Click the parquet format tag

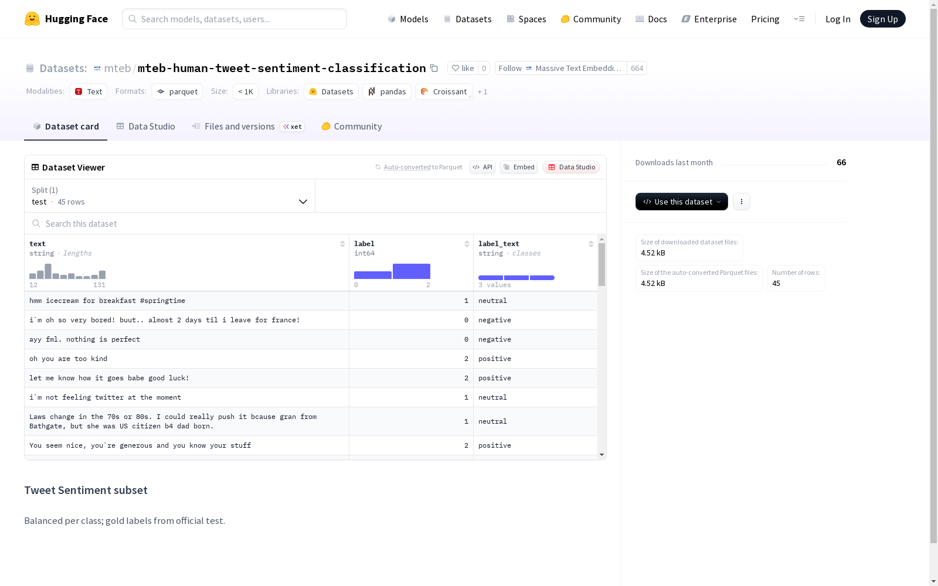click(x=177, y=91)
